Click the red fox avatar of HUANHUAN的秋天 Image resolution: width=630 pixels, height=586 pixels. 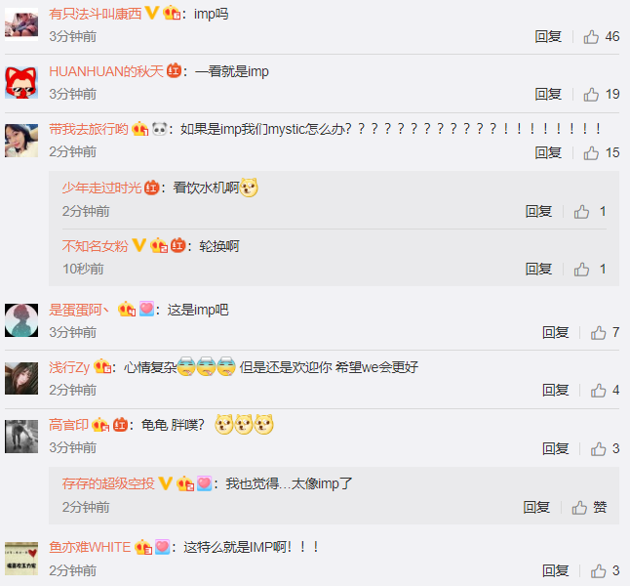coord(21,83)
